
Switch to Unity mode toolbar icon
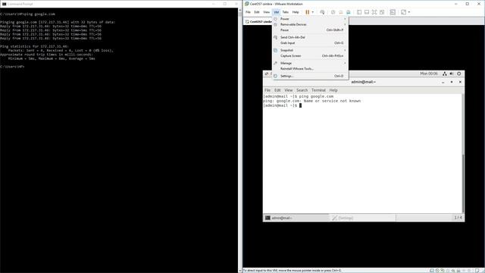pos(382,12)
